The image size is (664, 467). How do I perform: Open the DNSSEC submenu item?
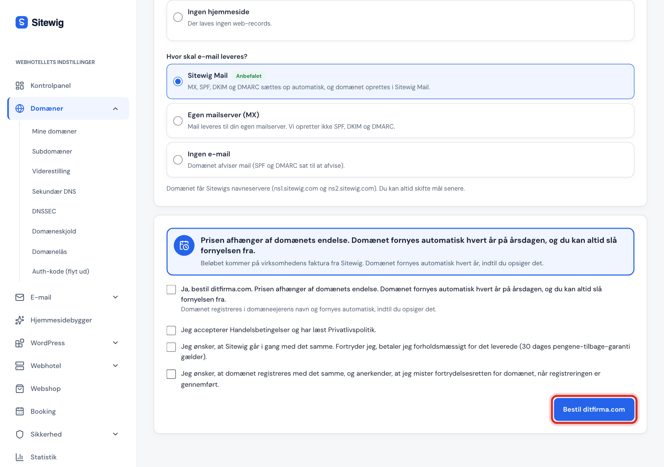coord(44,211)
